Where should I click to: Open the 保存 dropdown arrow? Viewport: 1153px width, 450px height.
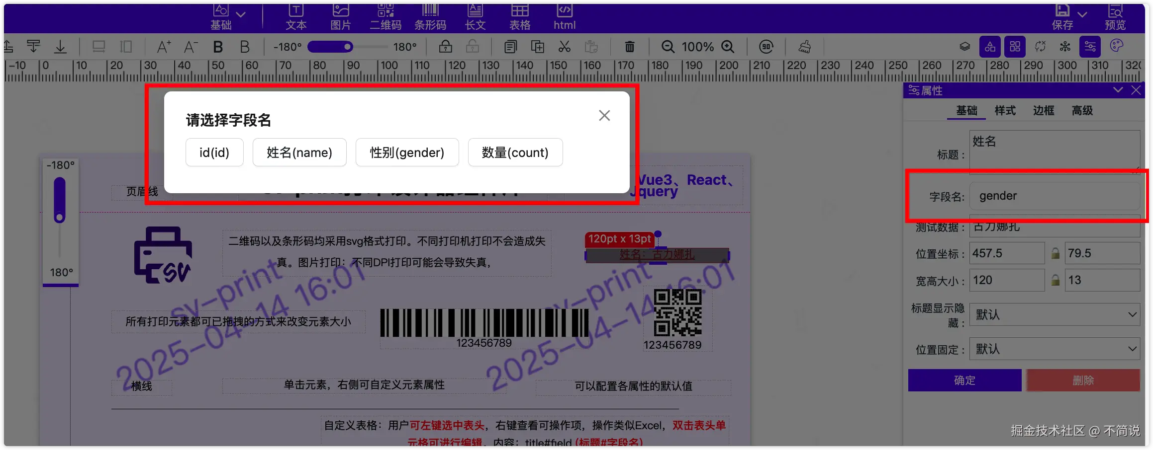(1082, 14)
